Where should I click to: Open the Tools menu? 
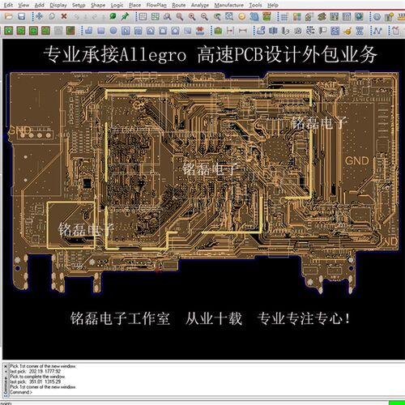[255, 5]
